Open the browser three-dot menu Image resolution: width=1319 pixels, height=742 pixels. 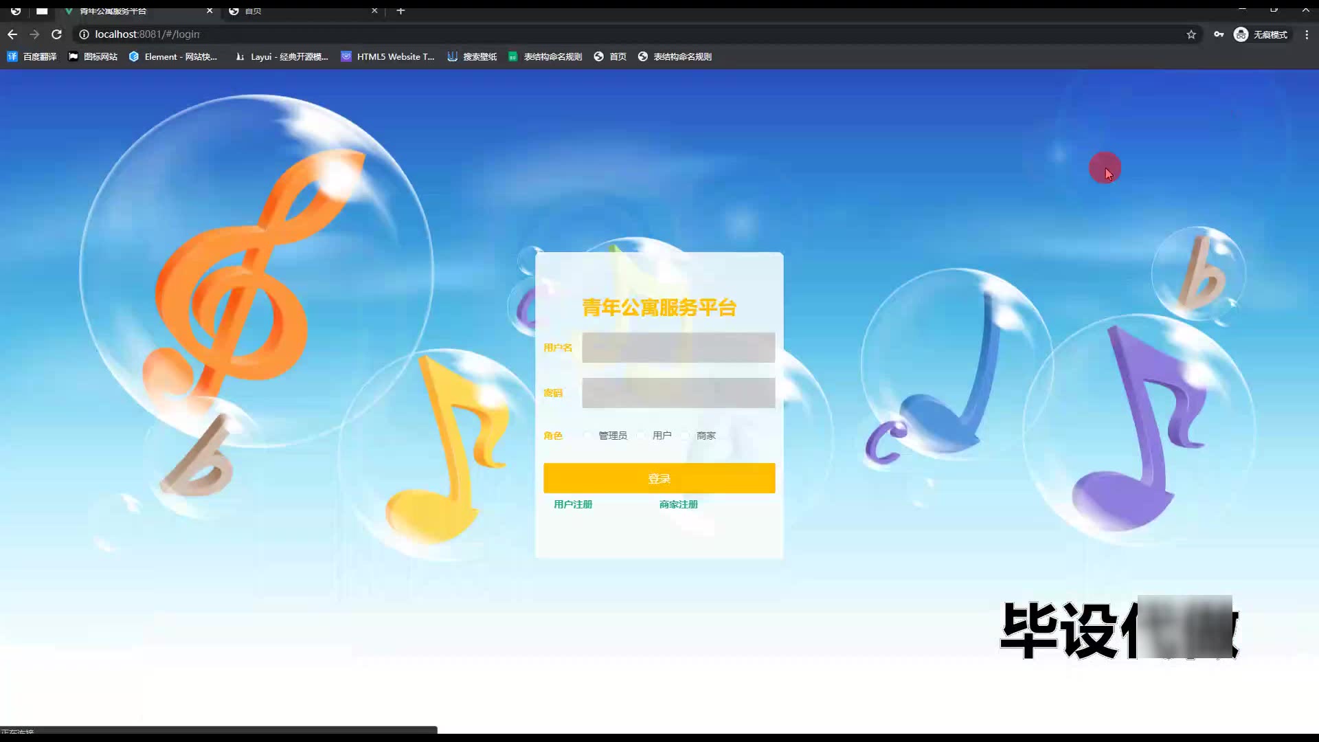click(1307, 34)
